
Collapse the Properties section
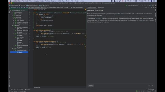(x=12, y=17)
